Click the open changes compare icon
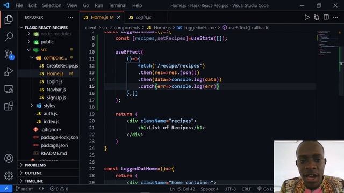The image size is (344, 193). pyautogui.click(x=317, y=17)
